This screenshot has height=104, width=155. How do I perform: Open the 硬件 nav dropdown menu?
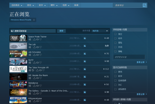coord(54,5)
